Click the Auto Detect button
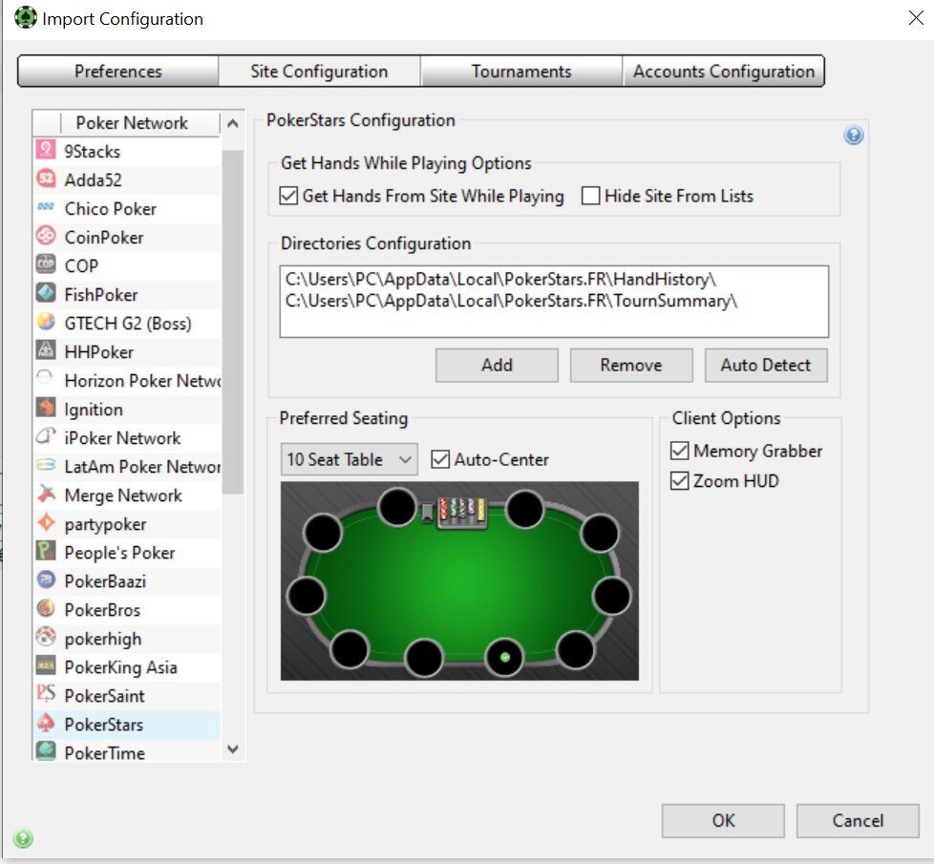The image size is (934, 864). pyautogui.click(x=766, y=365)
